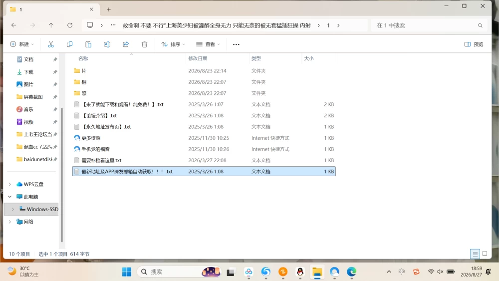Viewport: 499px width, 281px height.
Task: Click the Paste clipboard icon
Action: click(x=88, y=44)
